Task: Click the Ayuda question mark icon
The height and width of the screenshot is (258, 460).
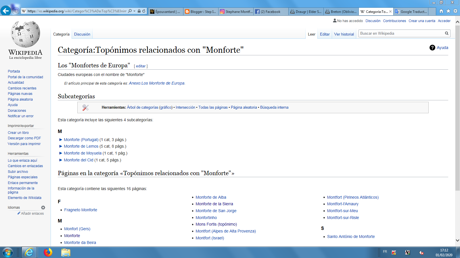Action: point(432,48)
